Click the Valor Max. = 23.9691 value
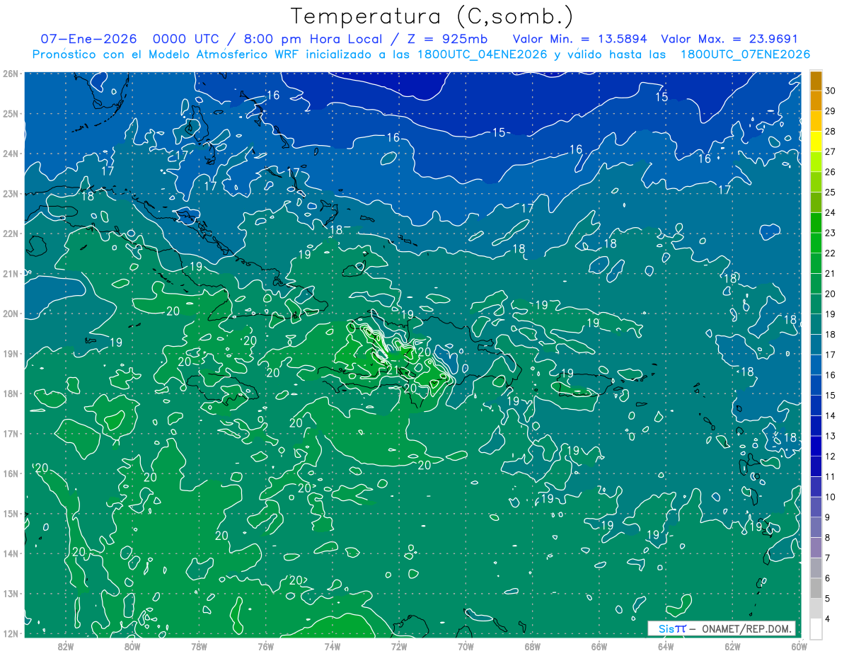The width and height of the screenshot is (849, 656). pyautogui.click(x=729, y=39)
